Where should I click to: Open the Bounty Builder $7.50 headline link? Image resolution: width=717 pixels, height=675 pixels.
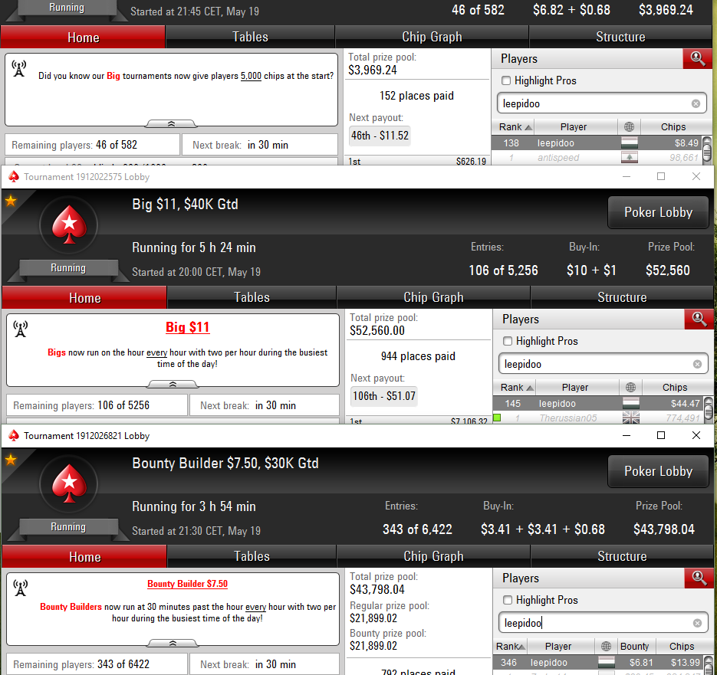(x=187, y=584)
